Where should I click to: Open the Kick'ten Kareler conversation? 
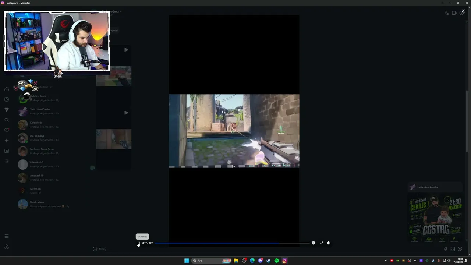tap(52, 98)
